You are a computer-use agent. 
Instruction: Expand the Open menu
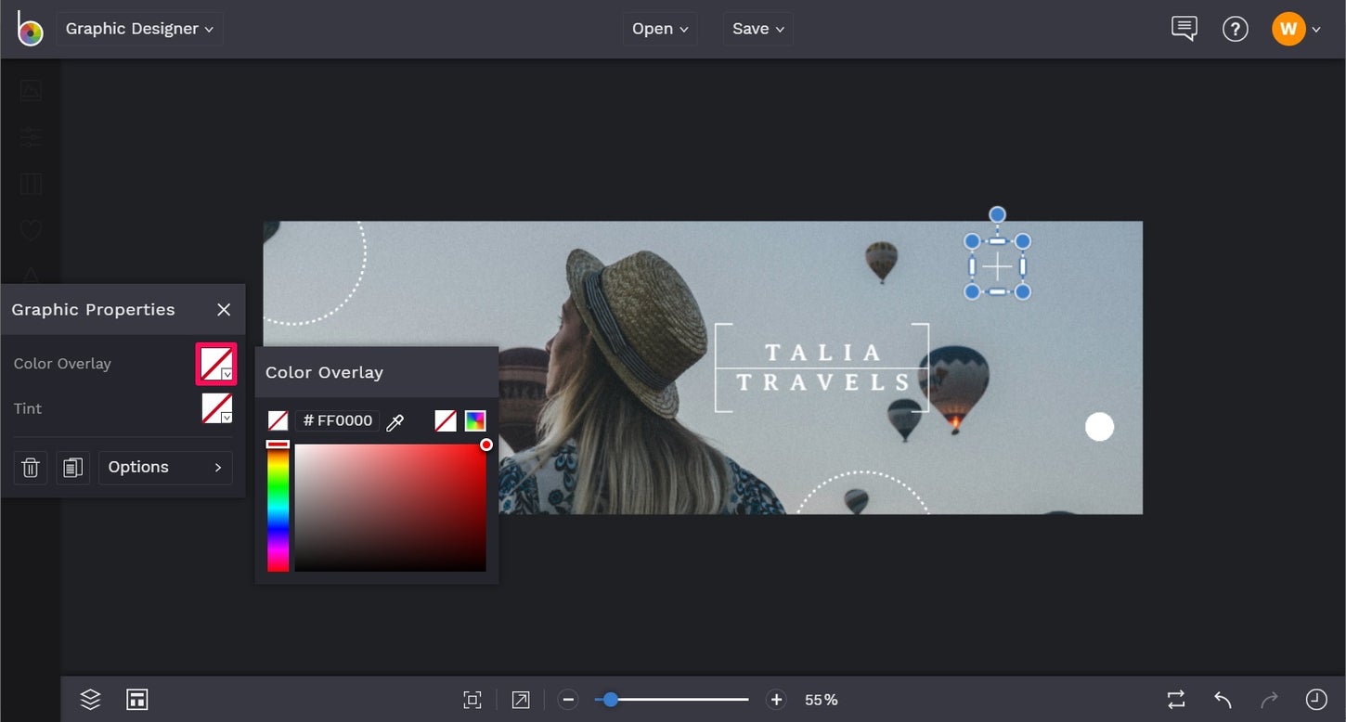(660, 29)
